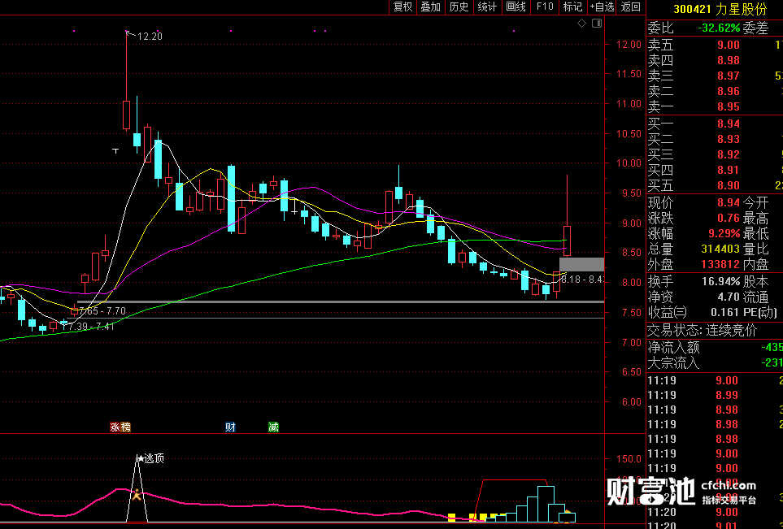Click 净资 value 4.70

[x=728, y=297]
